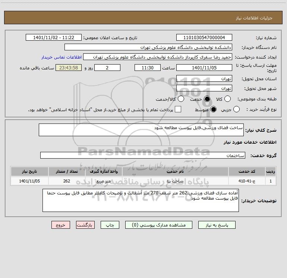Click the استان محل تحویل field تهران
Viewport: 287px width, 278px height.
(x=204, y=78)
